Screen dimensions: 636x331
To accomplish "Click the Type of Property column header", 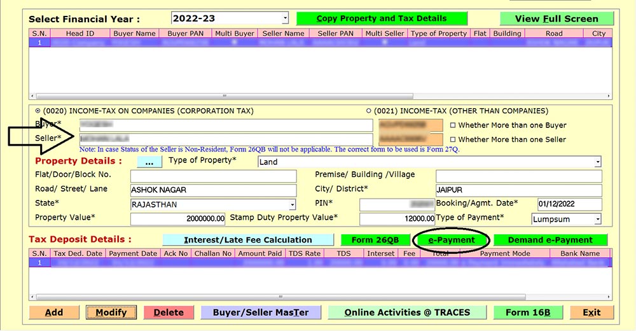I will tap(438, 33).
